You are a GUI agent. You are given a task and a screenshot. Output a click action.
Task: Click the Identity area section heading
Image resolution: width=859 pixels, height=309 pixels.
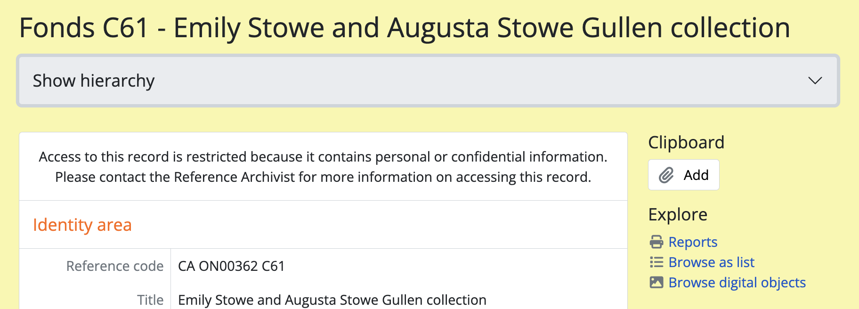click(x=82, y=225)
